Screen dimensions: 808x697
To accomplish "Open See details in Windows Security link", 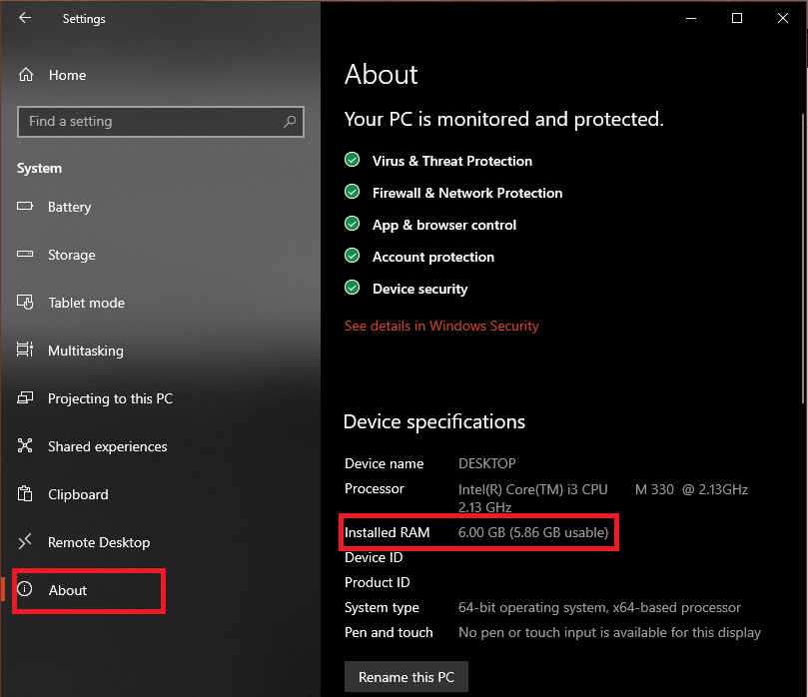I will point(441,326).
